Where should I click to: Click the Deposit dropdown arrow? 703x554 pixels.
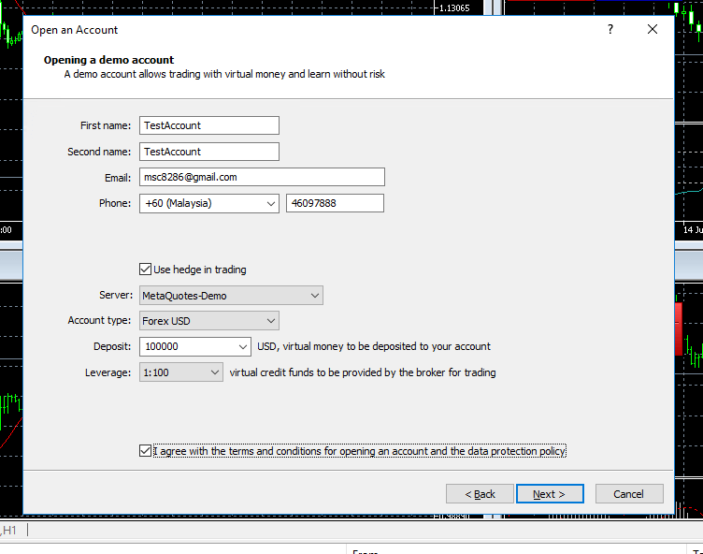click(242, 346)
